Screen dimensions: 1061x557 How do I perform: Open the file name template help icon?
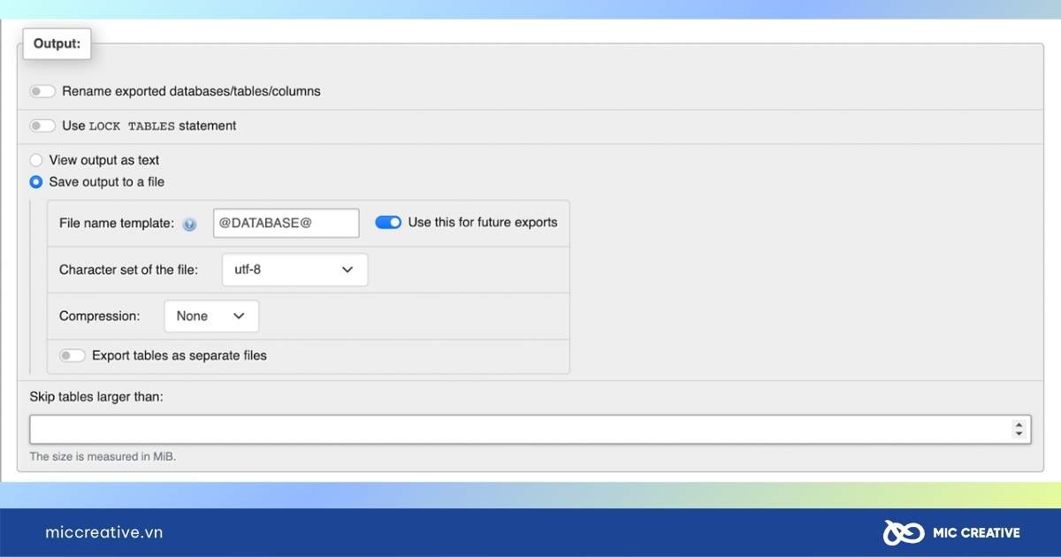pyautogui.click(x=189, y=225)
